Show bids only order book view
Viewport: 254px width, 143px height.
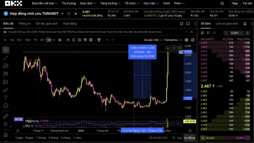(209, 33)
